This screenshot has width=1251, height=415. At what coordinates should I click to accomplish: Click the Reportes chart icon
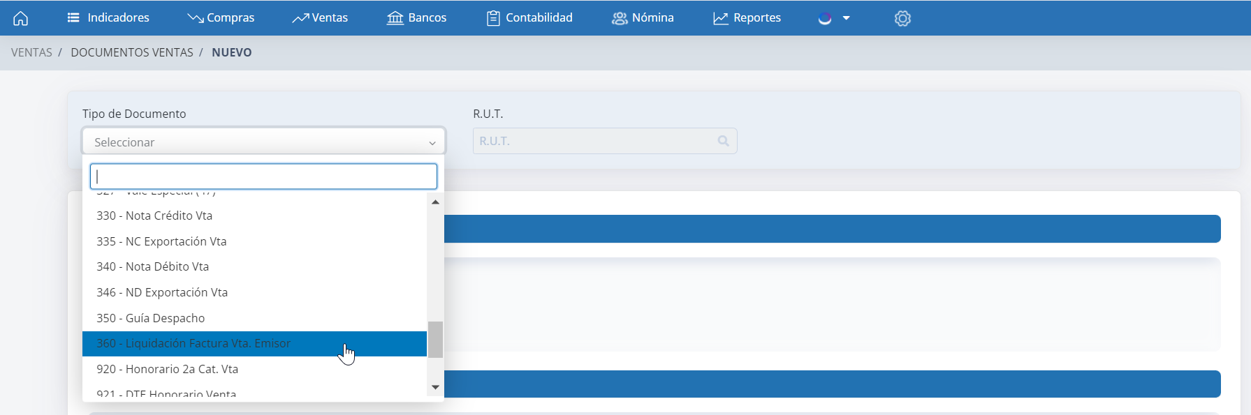[720, 18]
